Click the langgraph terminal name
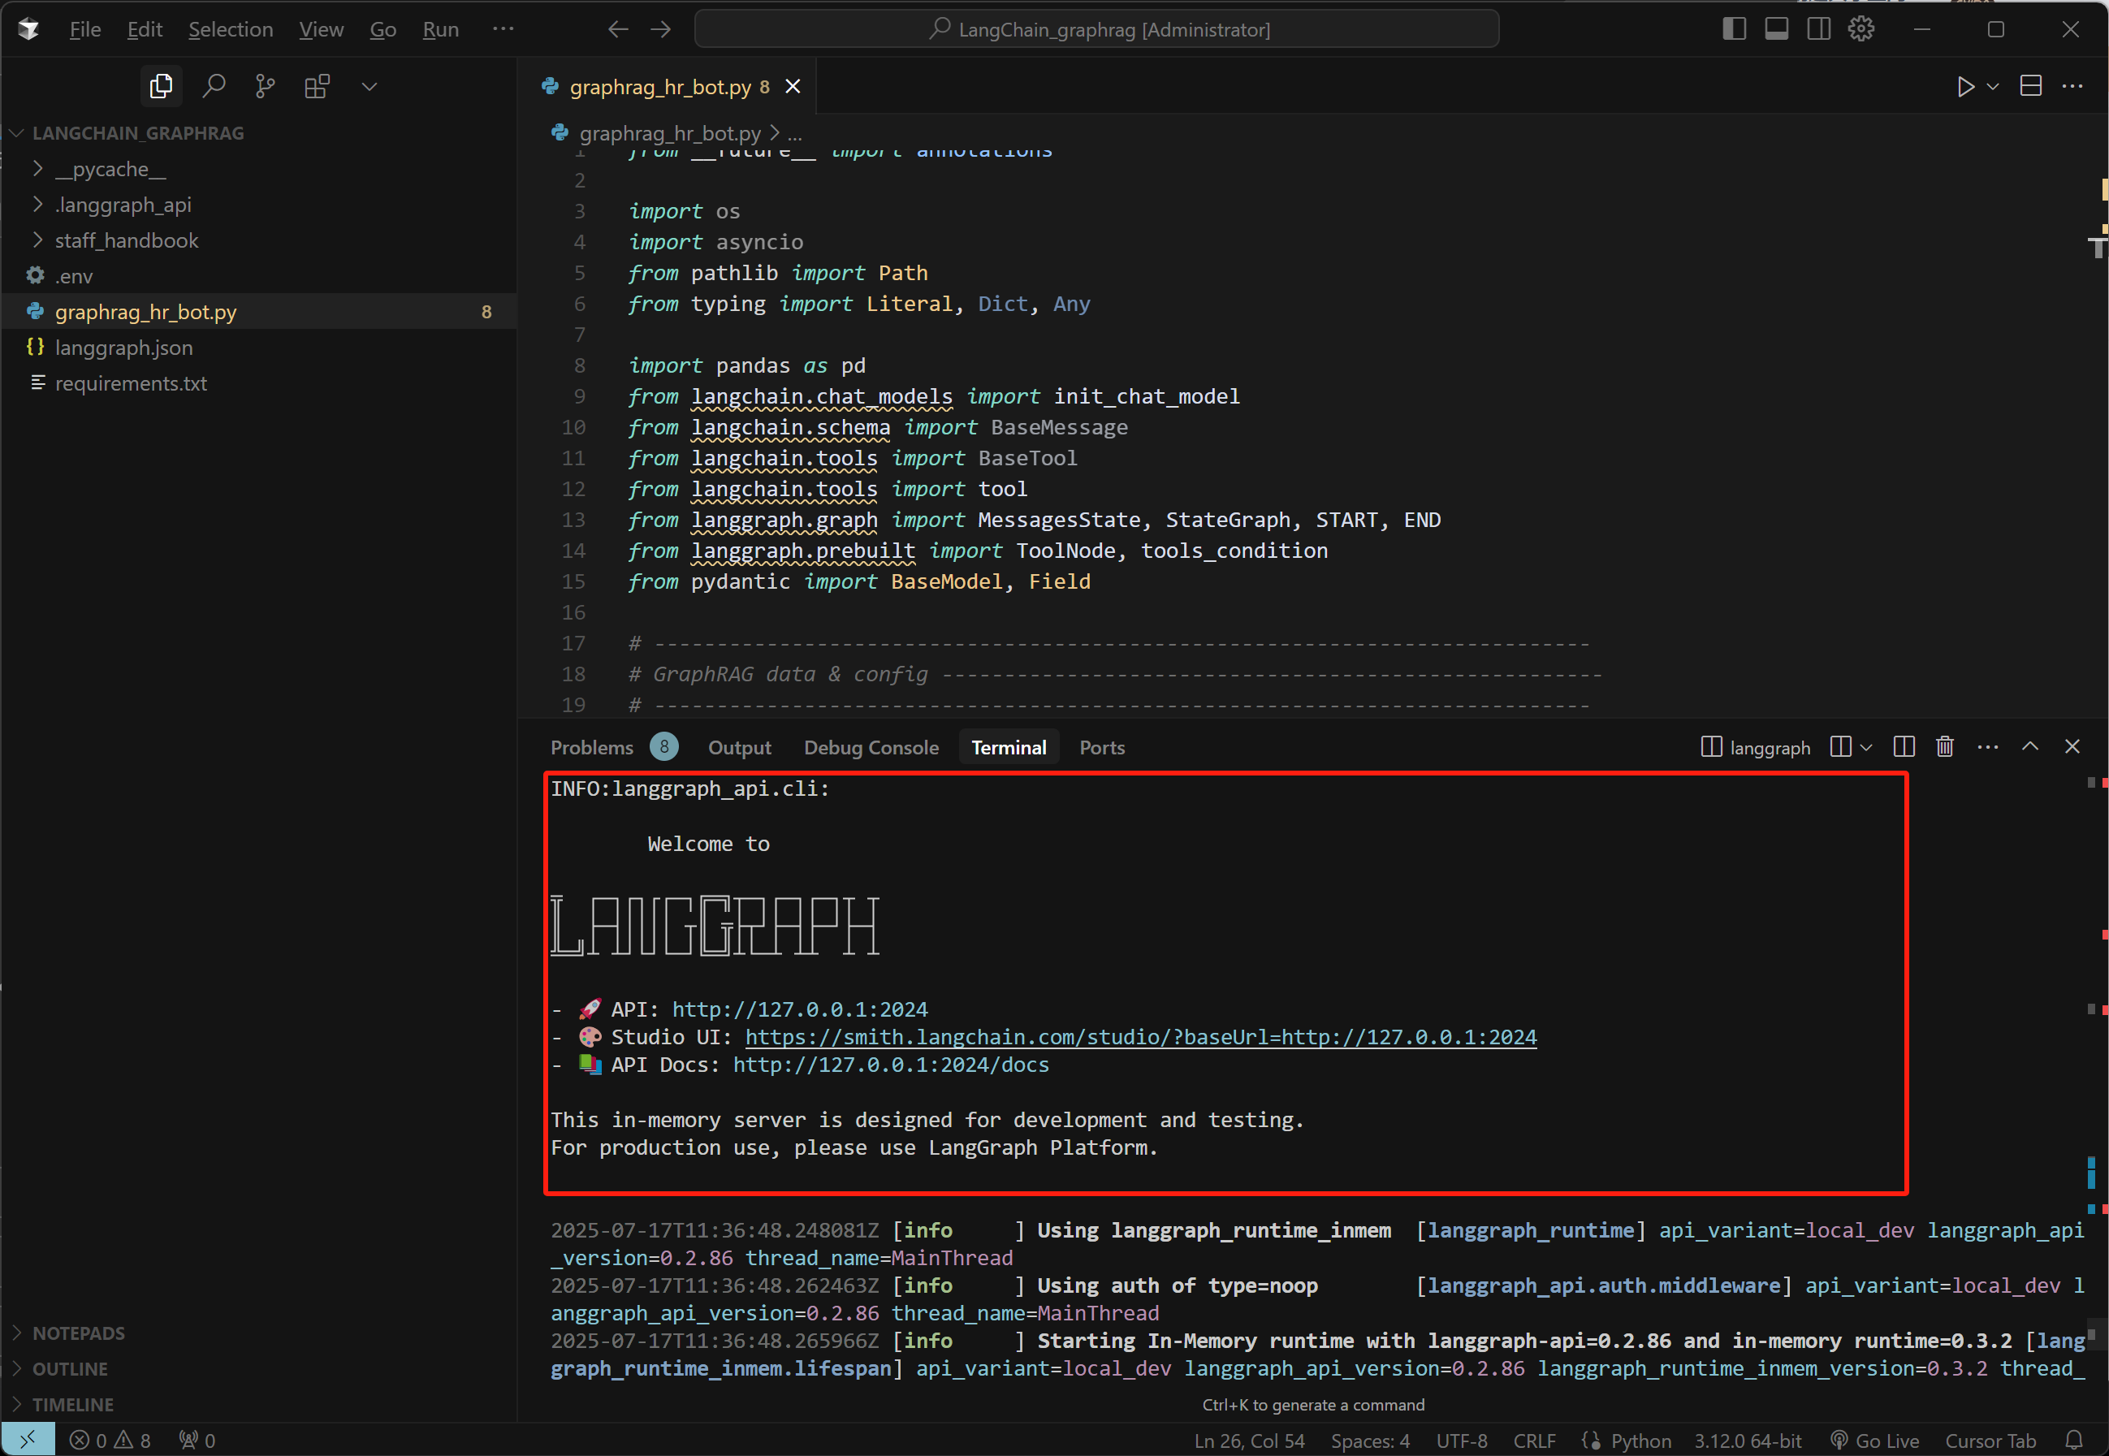 1756,747
